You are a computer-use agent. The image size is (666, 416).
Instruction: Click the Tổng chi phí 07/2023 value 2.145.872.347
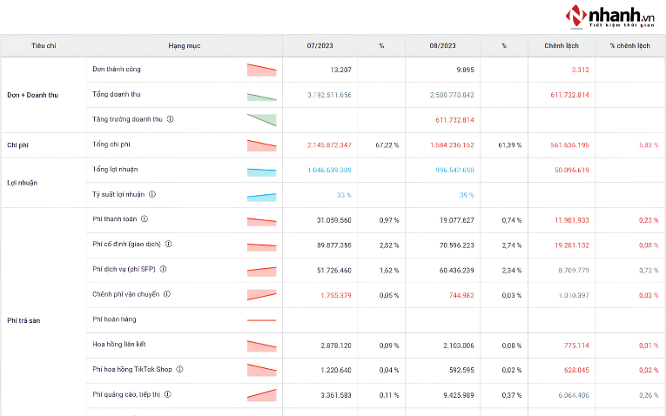(329, 145)
